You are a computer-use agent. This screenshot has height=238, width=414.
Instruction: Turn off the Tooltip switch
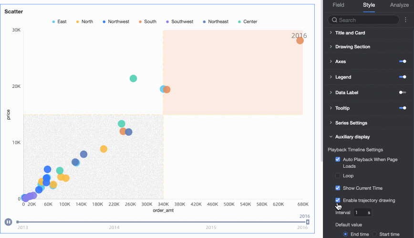tap(403, 108)
